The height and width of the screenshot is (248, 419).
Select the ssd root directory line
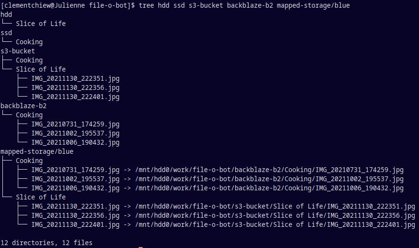6,33
